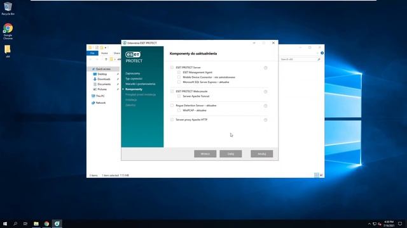Click the Explorer back navigation arrow
This screenshot has height=228, width=407.
tap(90, 59)
